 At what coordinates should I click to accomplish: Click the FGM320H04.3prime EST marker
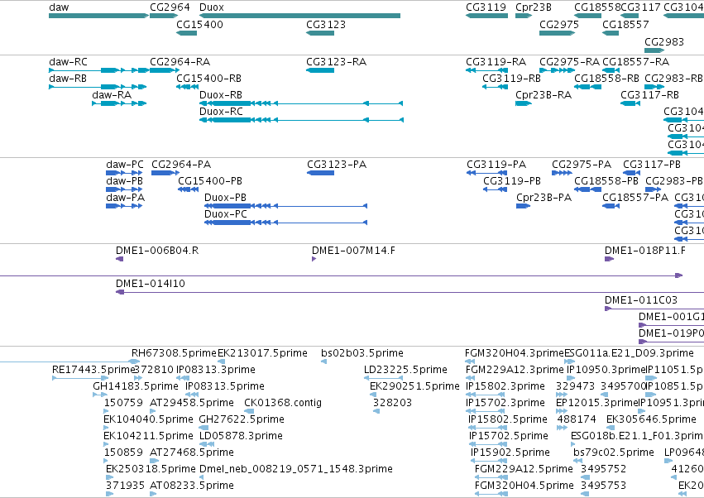(x=470, y=361)
